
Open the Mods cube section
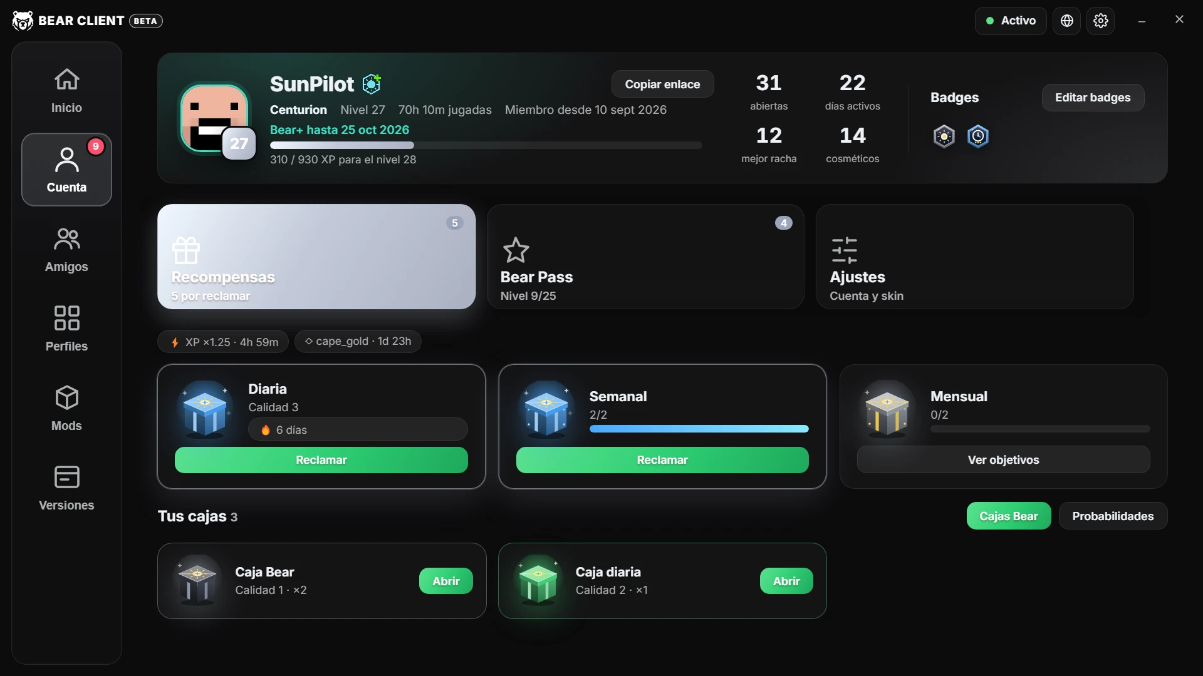point(66,408)
